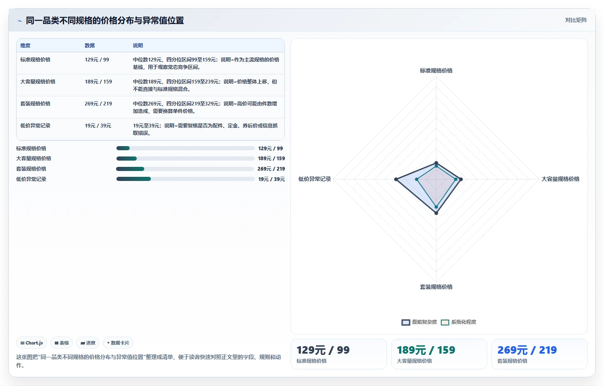This screenshot has width=604, height=386.
Task: Click the 套装规格价格 progress bar
Action: (185, 169)
